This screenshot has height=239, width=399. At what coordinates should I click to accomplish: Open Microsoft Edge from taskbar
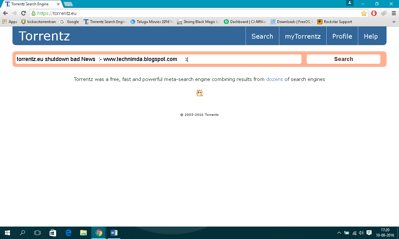coord(68,233)
